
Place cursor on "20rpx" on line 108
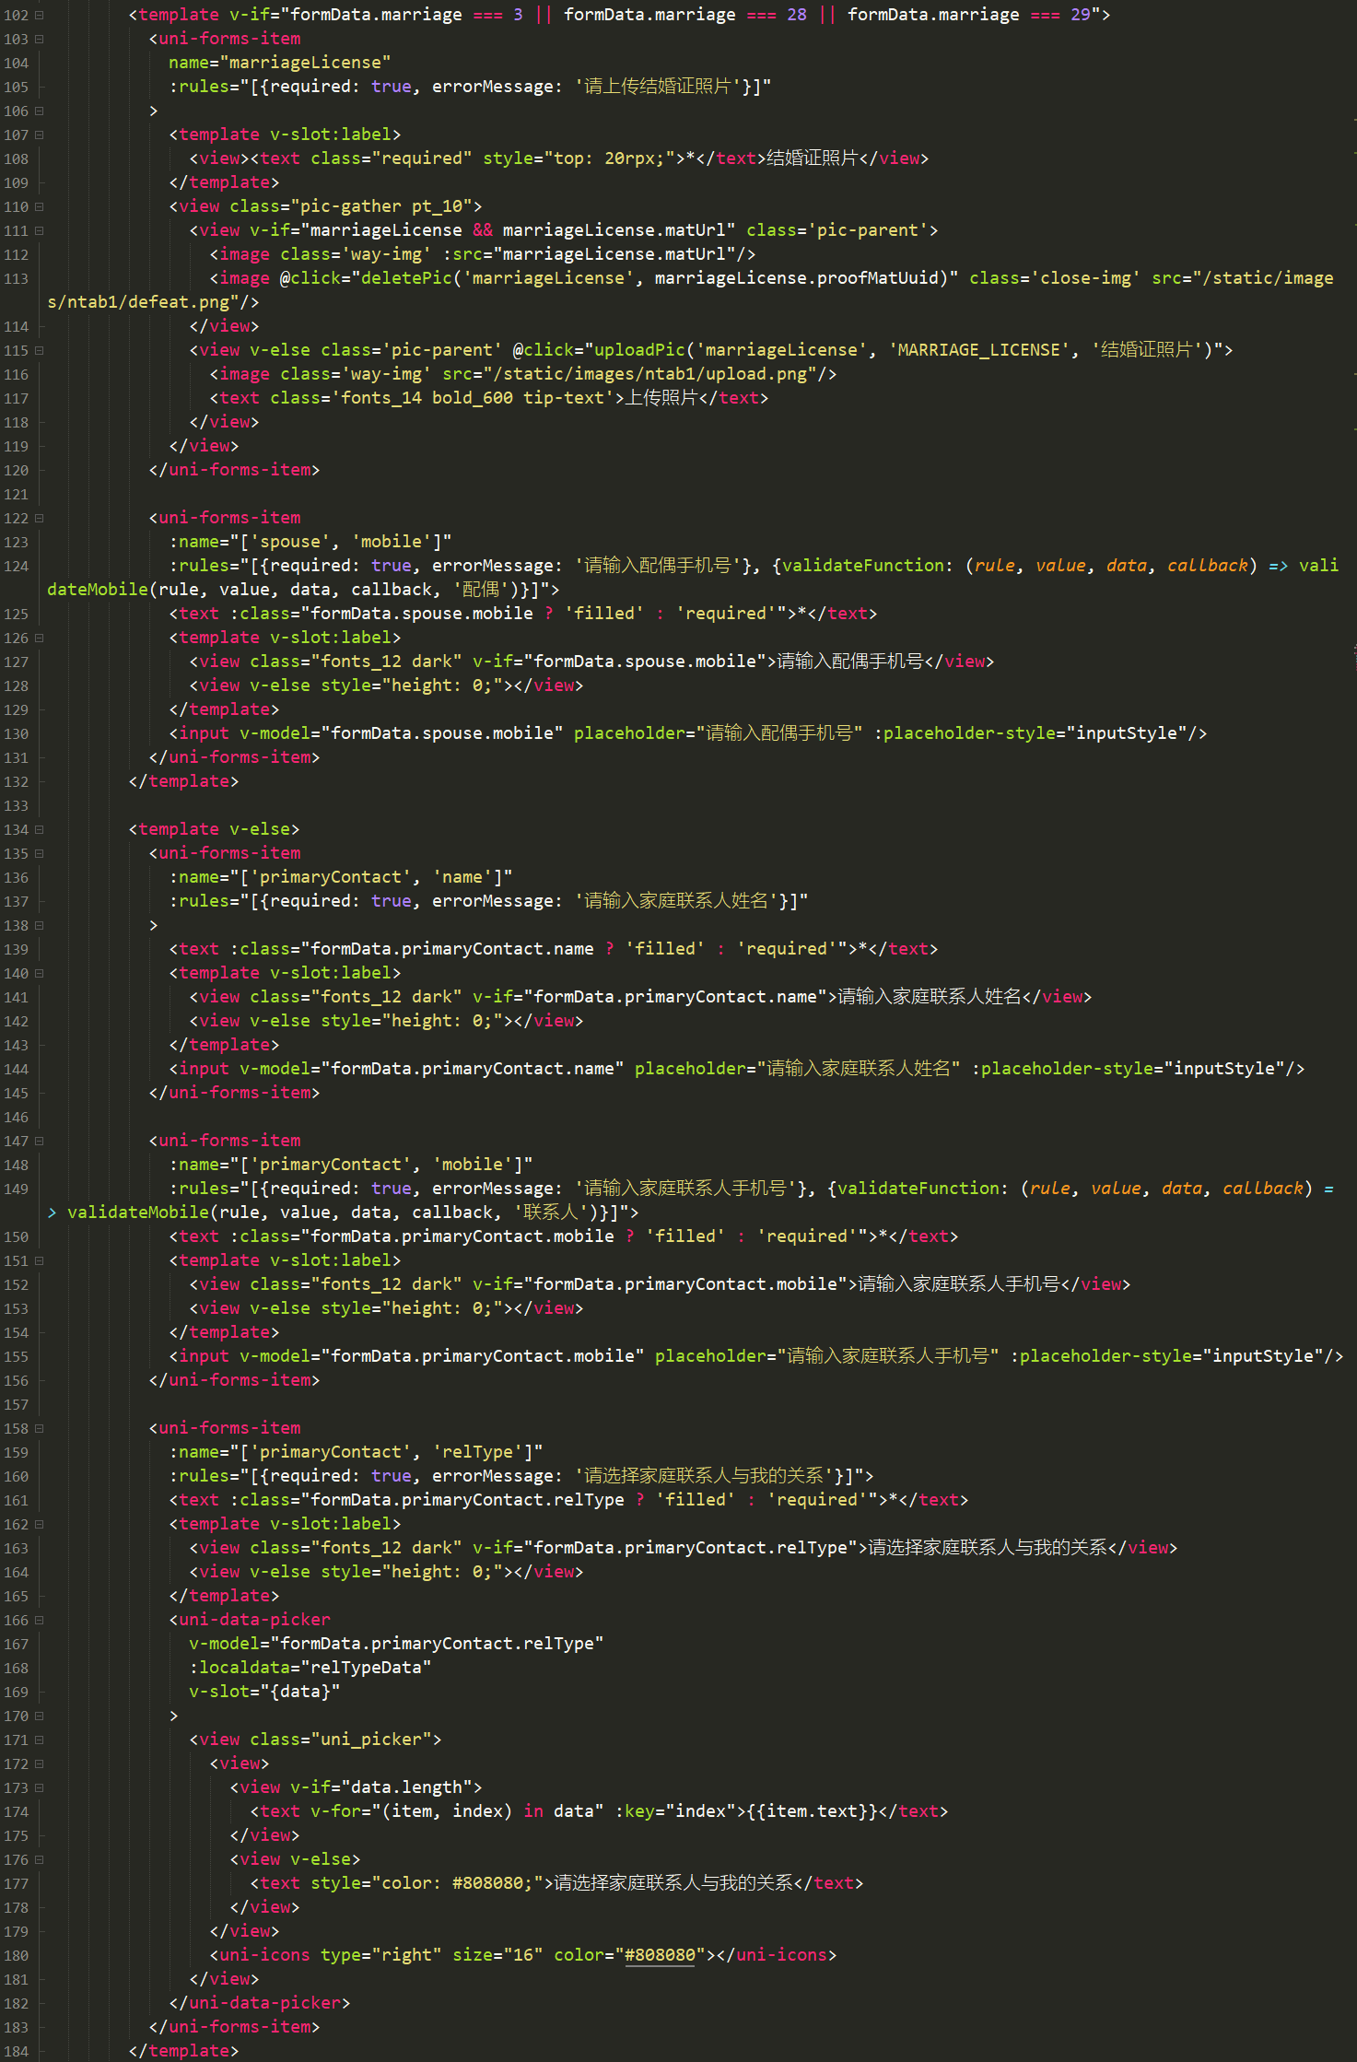pos(629,158)
